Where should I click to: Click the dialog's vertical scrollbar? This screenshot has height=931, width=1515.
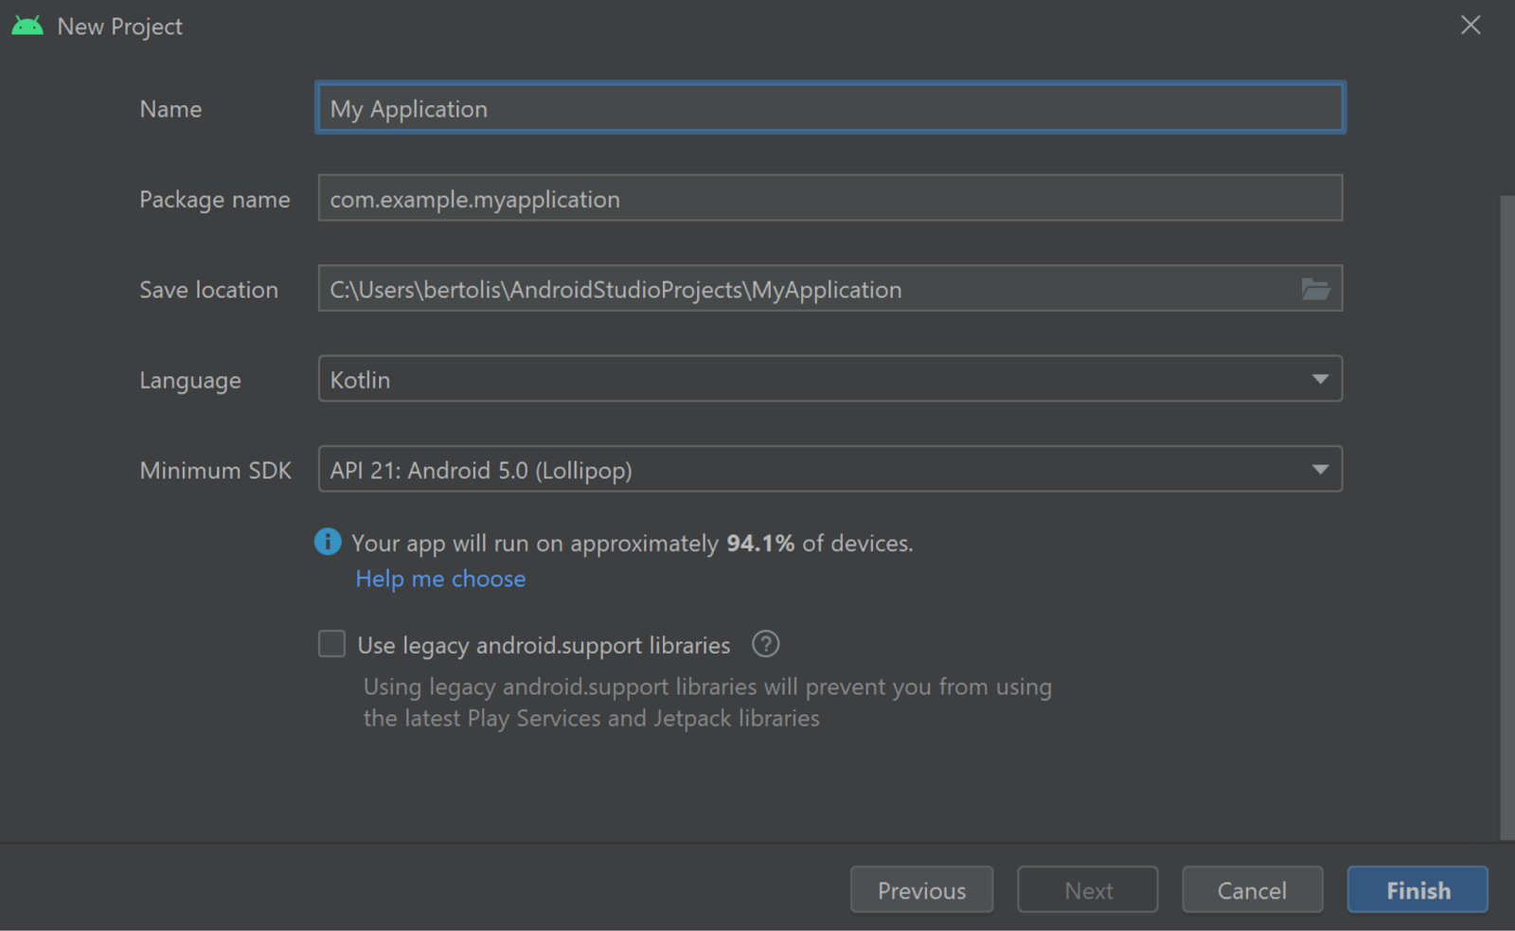[1507, 516]
